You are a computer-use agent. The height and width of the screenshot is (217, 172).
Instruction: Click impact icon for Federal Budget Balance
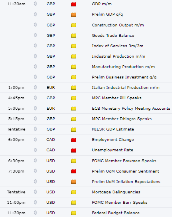pyautogui.click(x=74, y=213)
